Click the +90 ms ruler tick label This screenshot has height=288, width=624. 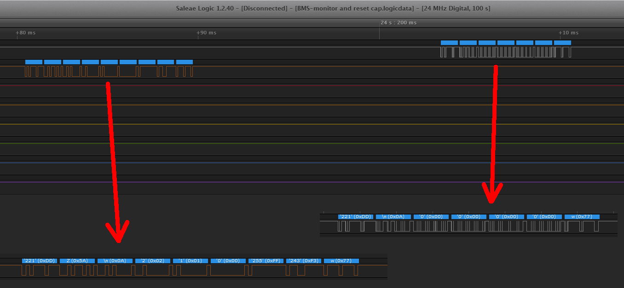[206, 33]
